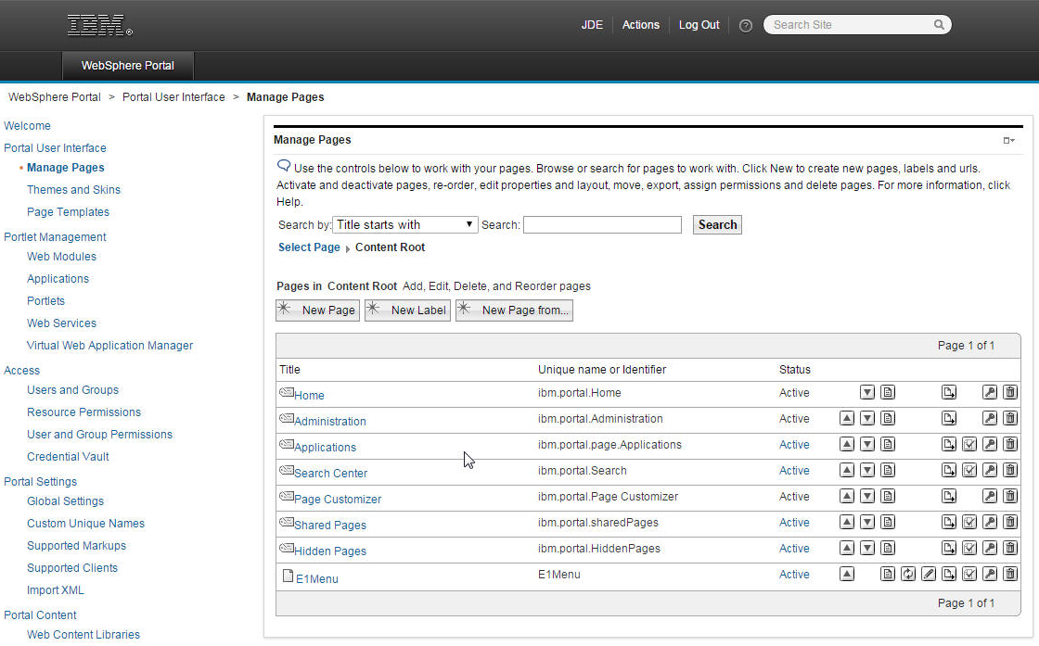Delete the E1Menu page
This screenshot has height=646, width=1039.
point(1010,574)
